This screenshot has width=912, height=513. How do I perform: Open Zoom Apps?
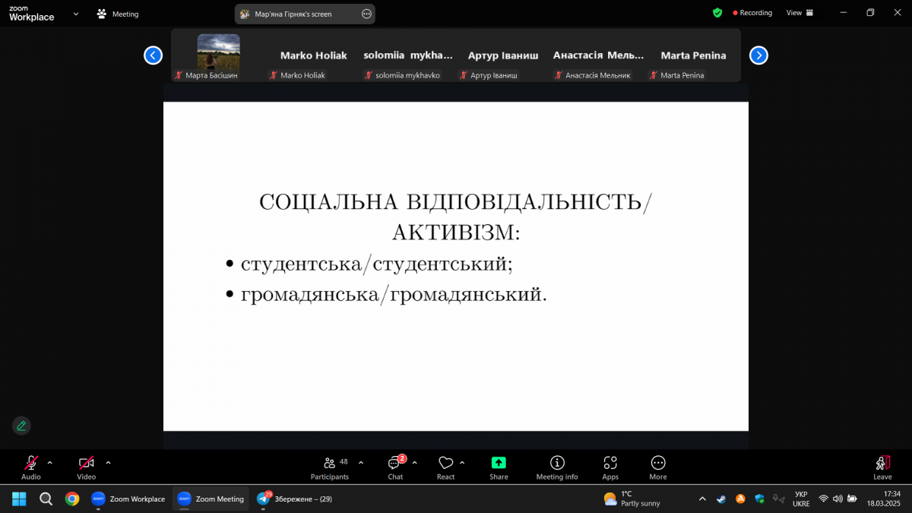tap(610, 467)
